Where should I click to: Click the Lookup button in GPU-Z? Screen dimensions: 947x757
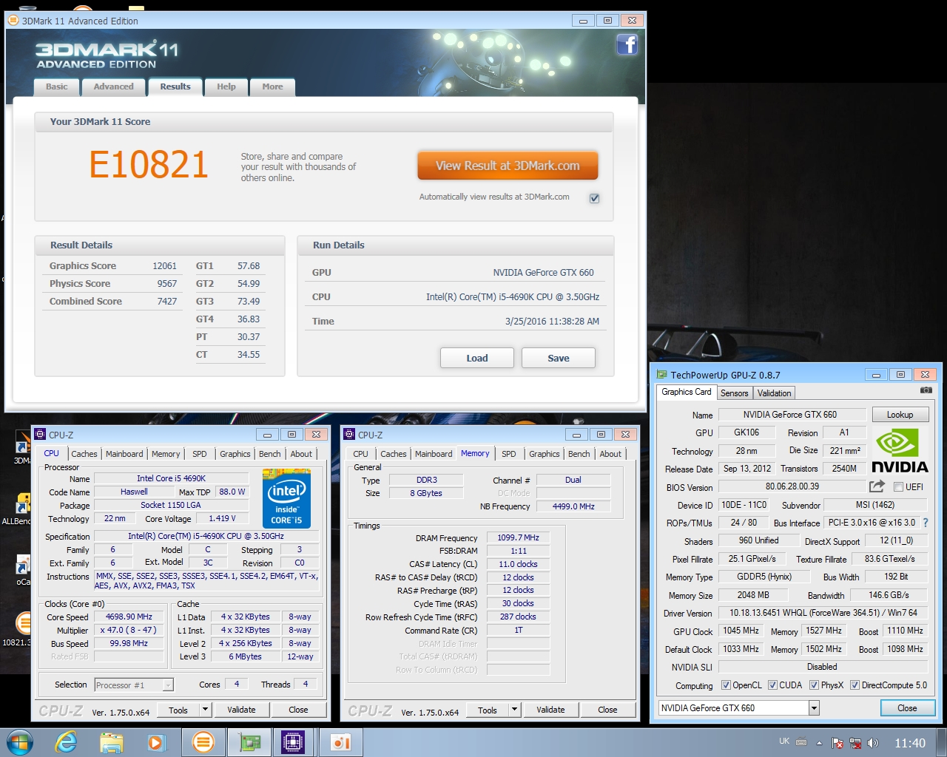pyautogui.click(x=900, y=415)
